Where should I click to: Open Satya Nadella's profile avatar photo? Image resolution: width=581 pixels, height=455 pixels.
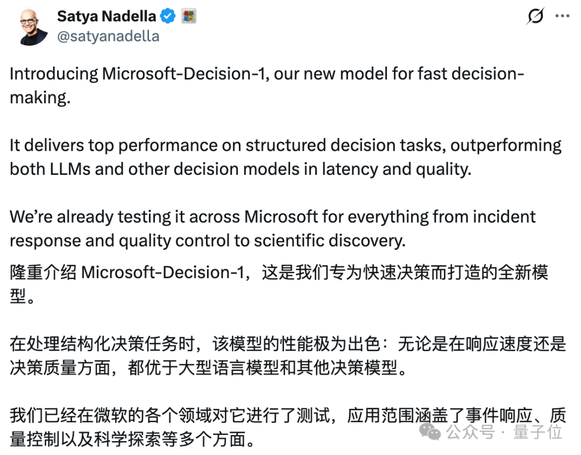[x=30, y=27]
